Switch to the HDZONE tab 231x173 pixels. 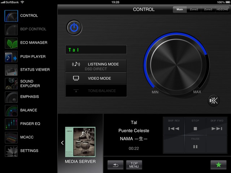coord(222,9)
